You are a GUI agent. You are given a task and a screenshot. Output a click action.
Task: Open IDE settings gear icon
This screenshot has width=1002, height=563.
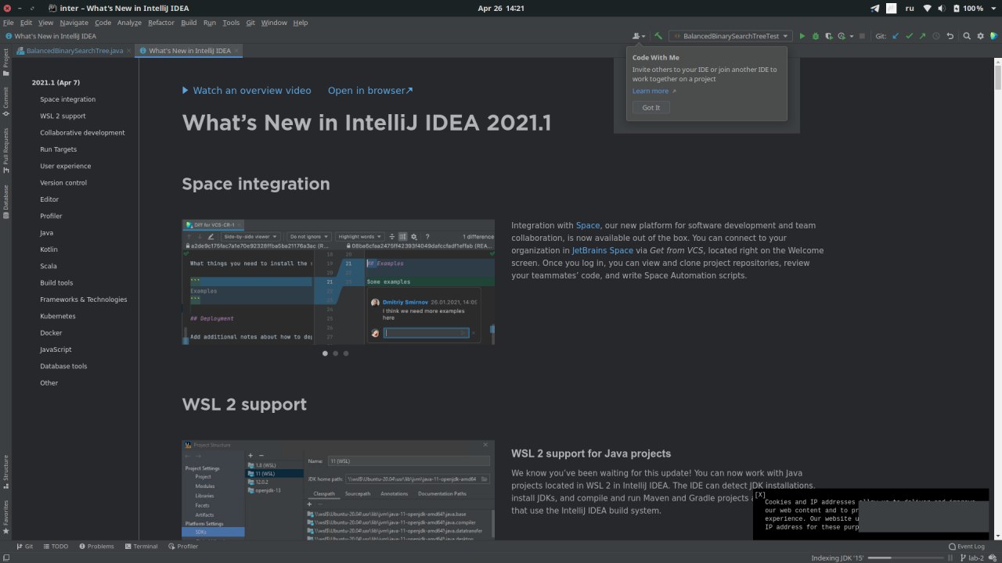(980, 36)
